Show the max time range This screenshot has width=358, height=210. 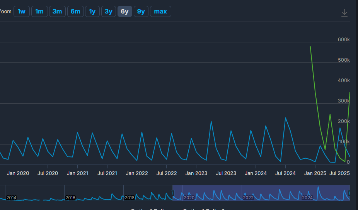tap(160, 12)
